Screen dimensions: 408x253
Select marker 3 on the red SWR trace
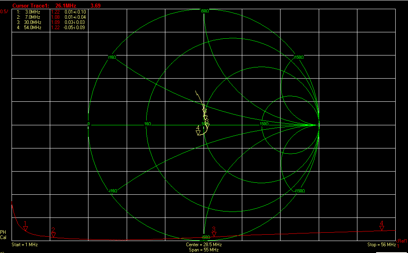pos(214,231)
